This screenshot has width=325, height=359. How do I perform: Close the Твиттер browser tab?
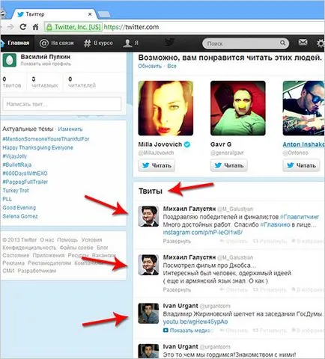coord(90,14)
